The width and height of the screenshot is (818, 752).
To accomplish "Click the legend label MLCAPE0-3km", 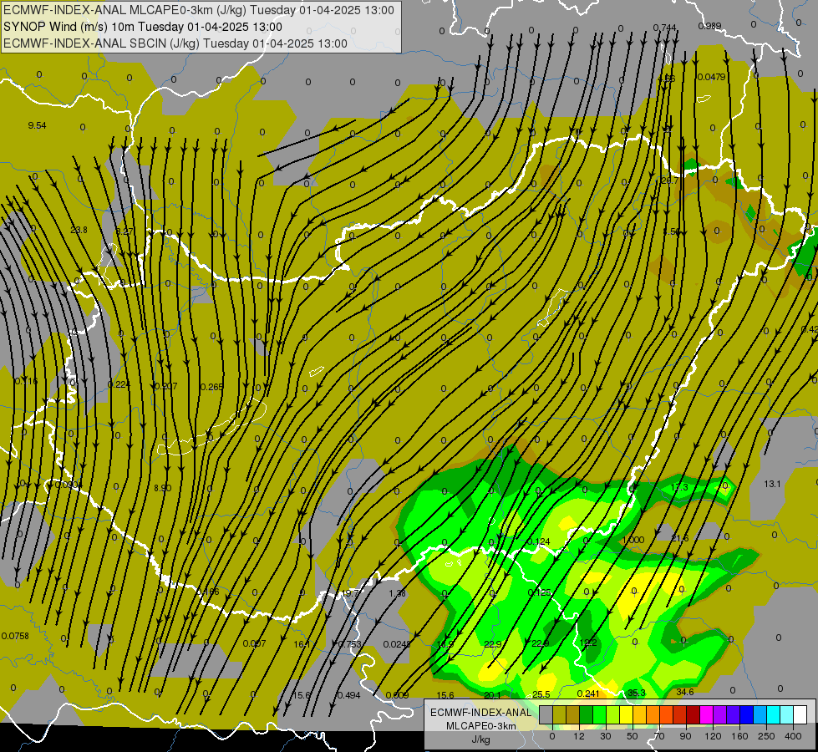I will click(480, 726).
